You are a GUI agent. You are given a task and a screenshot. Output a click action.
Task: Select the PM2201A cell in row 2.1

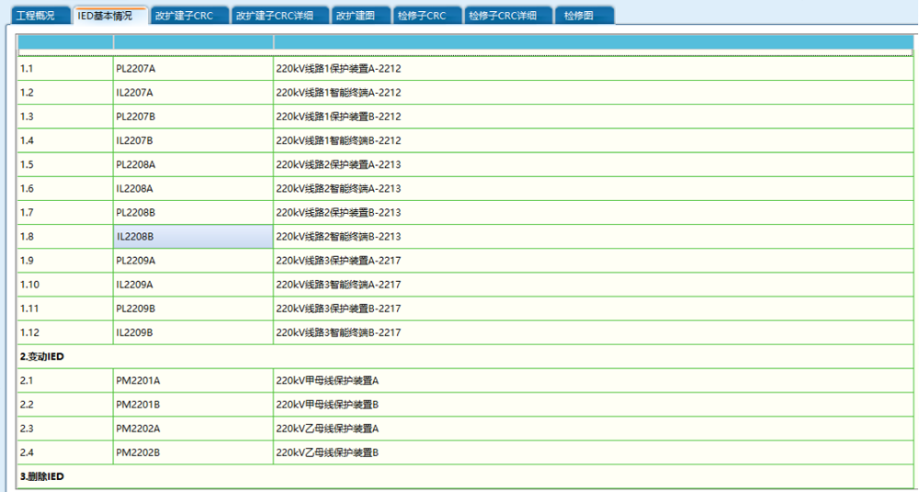pos(138,380)
